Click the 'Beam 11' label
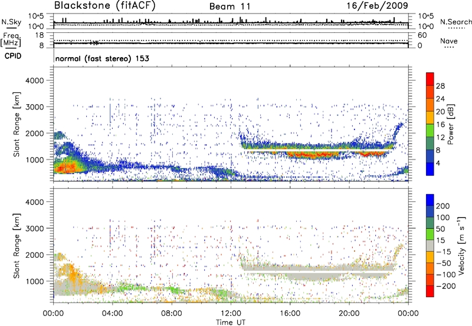 point(230,6)
